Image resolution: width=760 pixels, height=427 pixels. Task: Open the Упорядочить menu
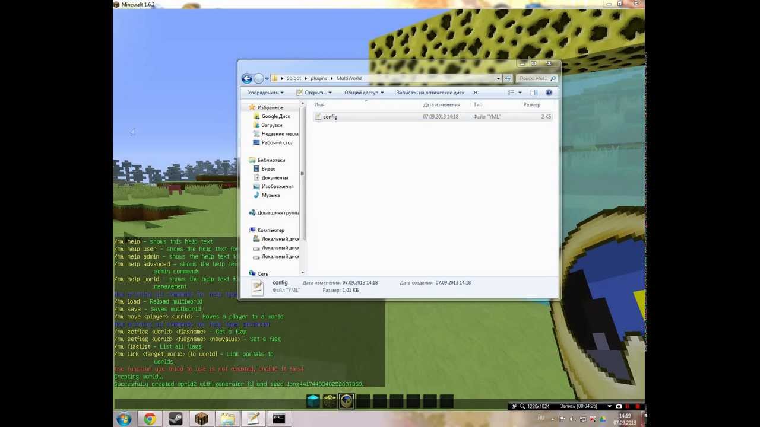tap(265, 93)
